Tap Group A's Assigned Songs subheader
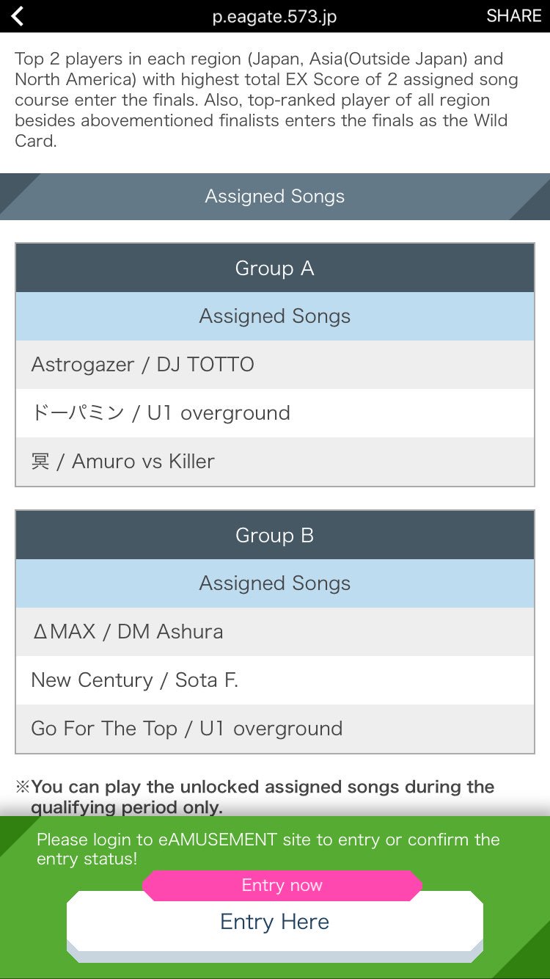This screenshot has width=550, height=979. click(x=275, y=316)
